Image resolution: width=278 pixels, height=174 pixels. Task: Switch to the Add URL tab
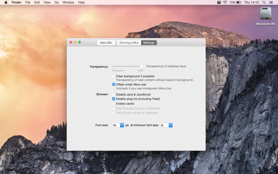106,42
